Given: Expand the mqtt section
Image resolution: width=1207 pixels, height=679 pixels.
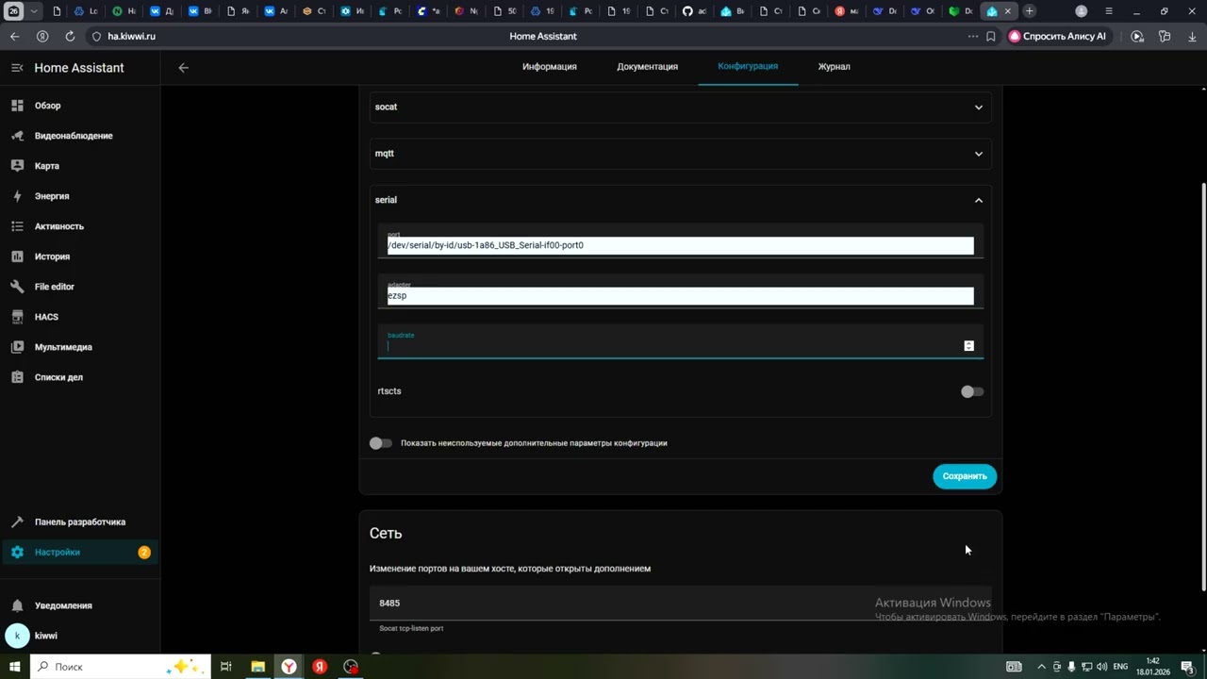Looking at the screenshot, I should pos(680,154).
